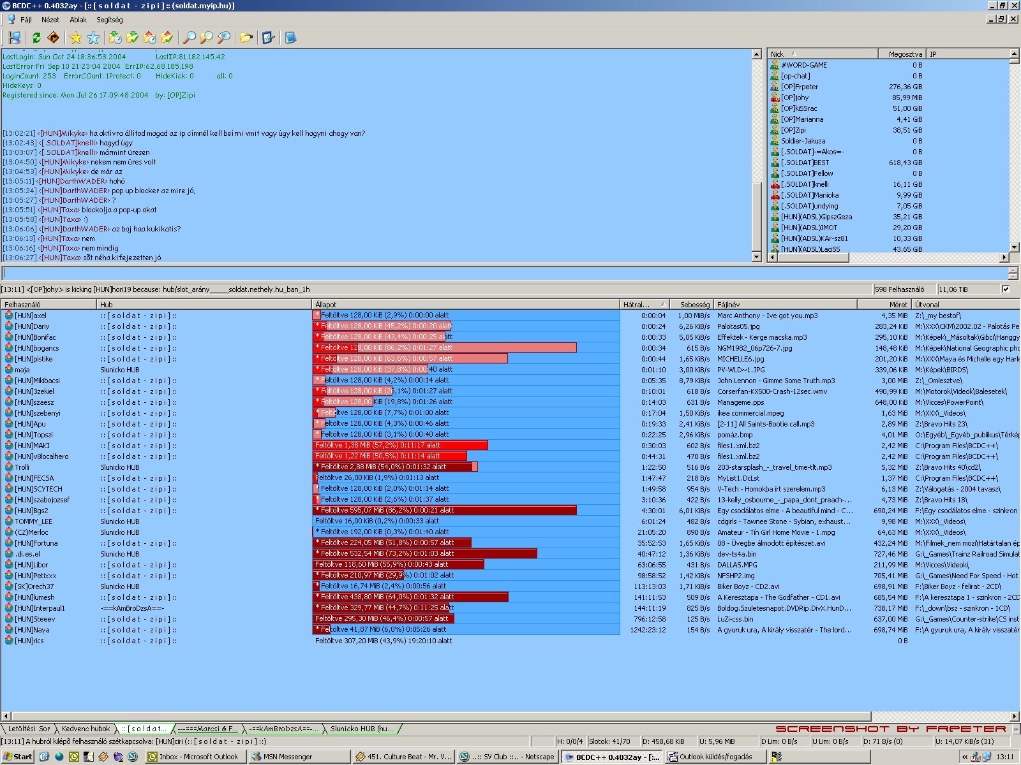Click the progress bar for [HUN]Bgs2 transfer
Image resolution: width=1021 pixels, height=765 pixels.
click(445, 510)
